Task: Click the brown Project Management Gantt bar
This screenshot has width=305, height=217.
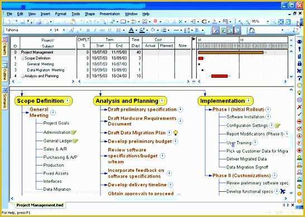Action: tap(231, 53)
